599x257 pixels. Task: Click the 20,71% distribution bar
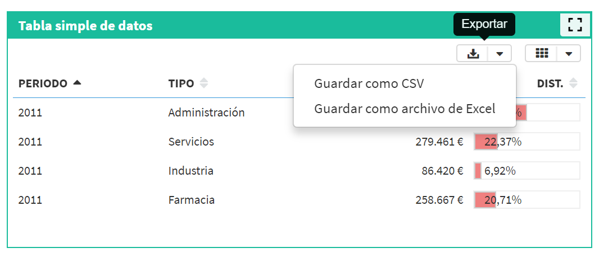(527, 199)
